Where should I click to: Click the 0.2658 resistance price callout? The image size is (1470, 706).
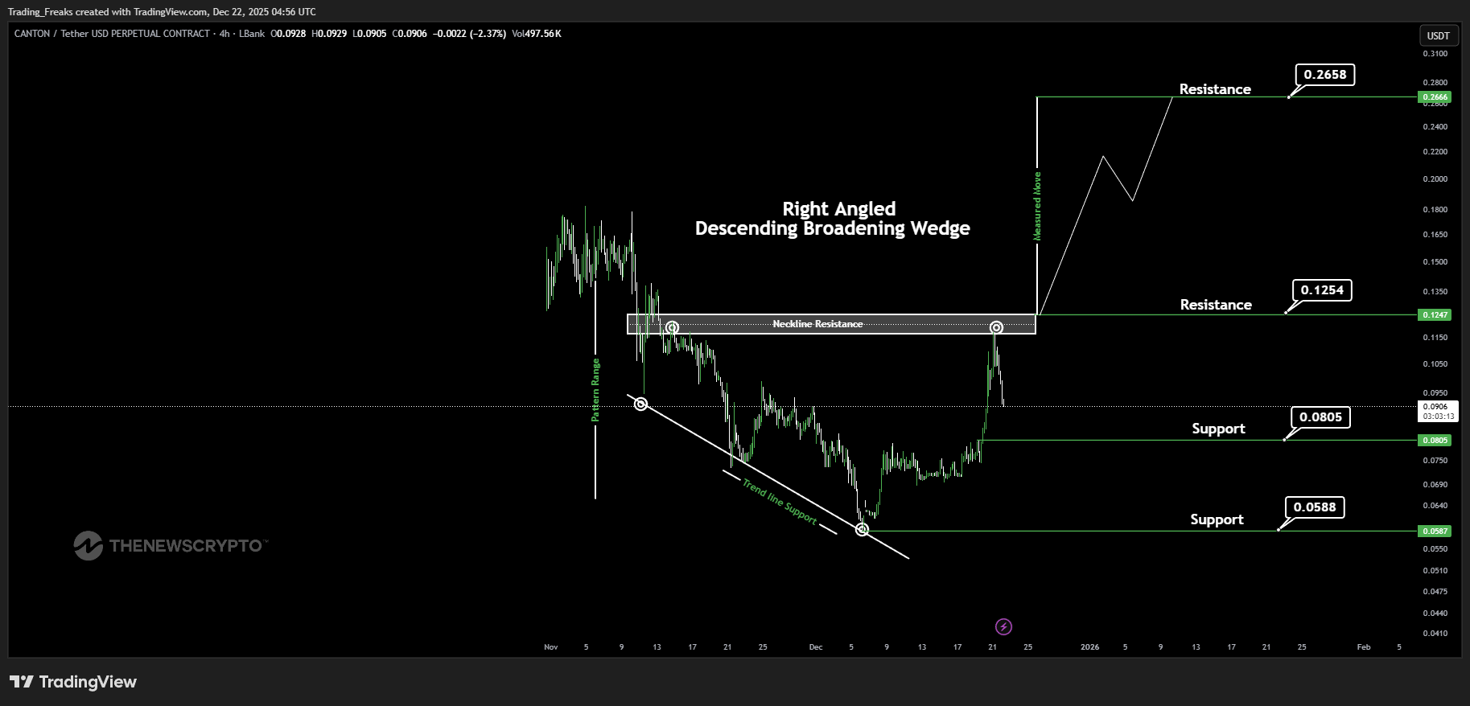click(x=1324, y=75)
